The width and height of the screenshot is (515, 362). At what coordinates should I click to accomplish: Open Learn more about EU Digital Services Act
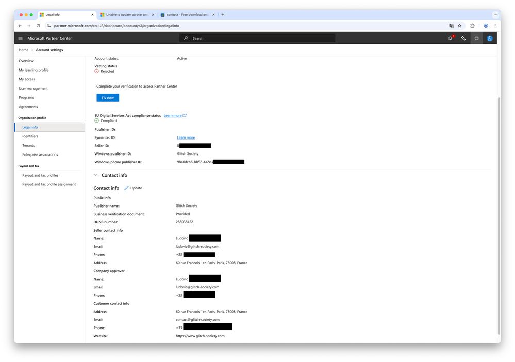(x=173, y=115)
